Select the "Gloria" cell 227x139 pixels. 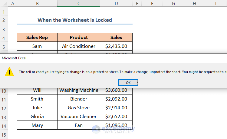37,117
